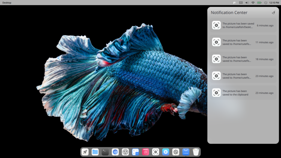Open notification text 'saved to /home/cutefish/Deskt...'
The height and width of the screenshot is (158, 281).
pyautogui.click(x=238, y=25)
